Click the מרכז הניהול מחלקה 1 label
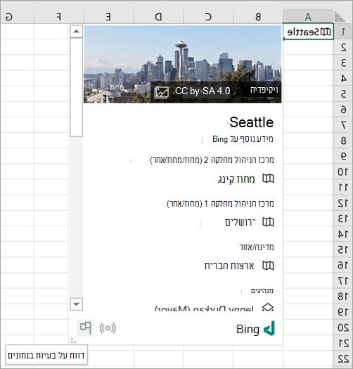Image resolution: width=353 pixels, height=369 pixels. [220, 203]
